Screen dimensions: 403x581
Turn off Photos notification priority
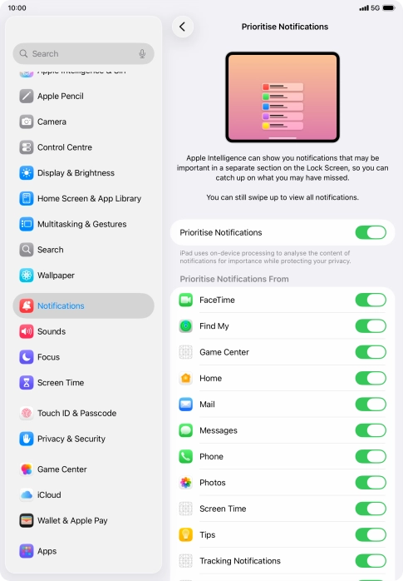pos(371,483)
